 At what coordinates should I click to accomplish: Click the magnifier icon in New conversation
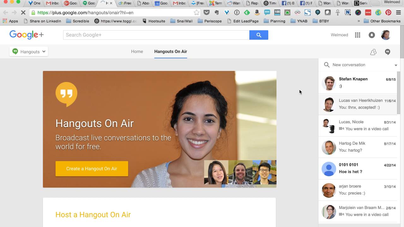point(327,65)
